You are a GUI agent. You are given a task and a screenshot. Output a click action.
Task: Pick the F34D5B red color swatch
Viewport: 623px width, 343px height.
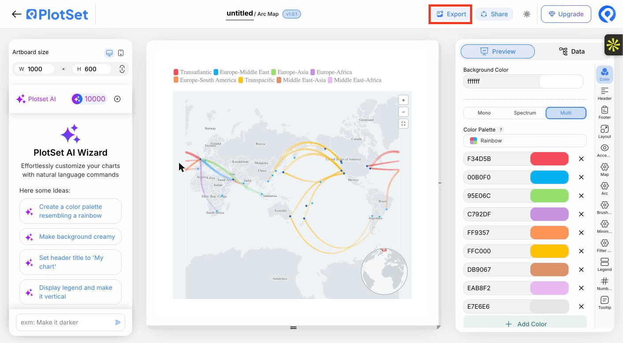tap(549, 159)
